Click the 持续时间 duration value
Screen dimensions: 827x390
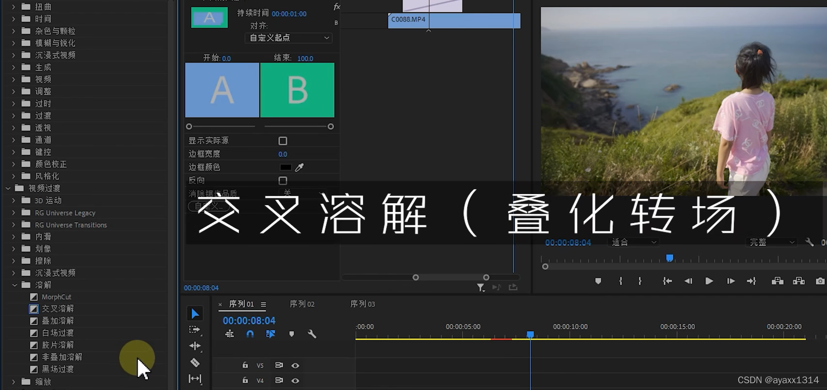point(289,14)
